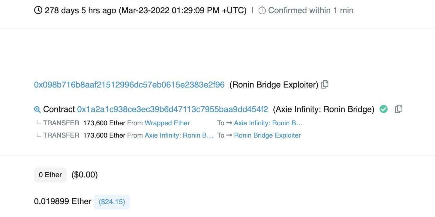Click the 0.019899 Ether transaction fee
The height and width of the screenshot is (217, 435).
click(x=63, y=201)
